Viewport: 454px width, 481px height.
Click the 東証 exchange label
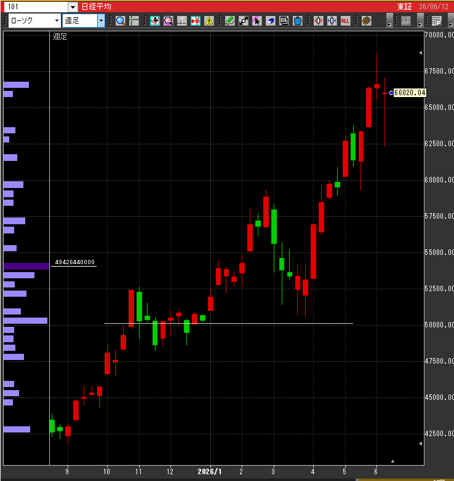point(404,7)
